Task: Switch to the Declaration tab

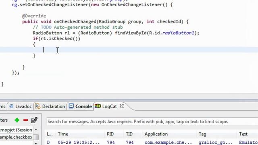Action: (x=50, y=106)
